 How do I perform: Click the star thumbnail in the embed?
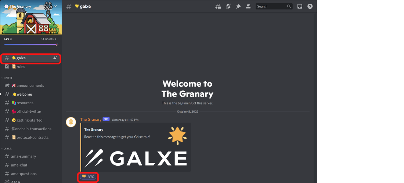177,135
